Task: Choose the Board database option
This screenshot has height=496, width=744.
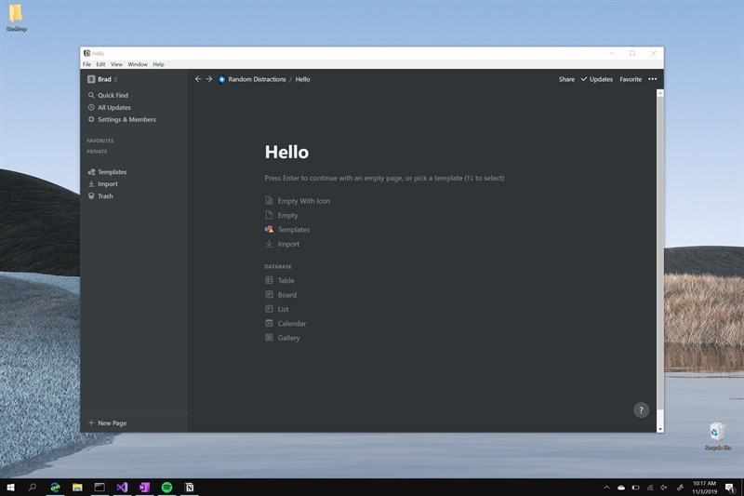Action: click(286, 295)
